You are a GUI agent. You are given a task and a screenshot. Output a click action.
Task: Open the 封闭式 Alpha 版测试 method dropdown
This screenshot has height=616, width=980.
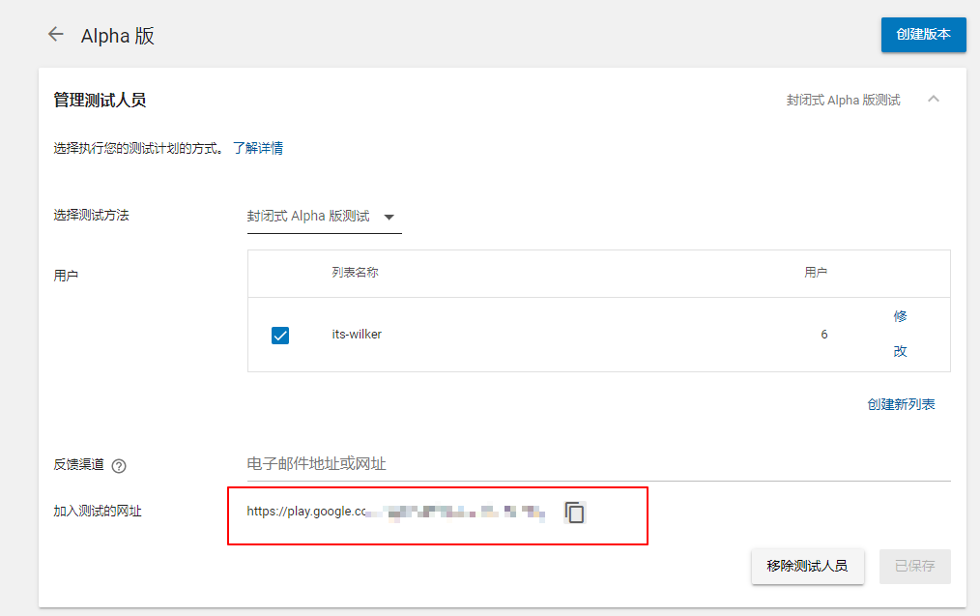click(325, 217)
